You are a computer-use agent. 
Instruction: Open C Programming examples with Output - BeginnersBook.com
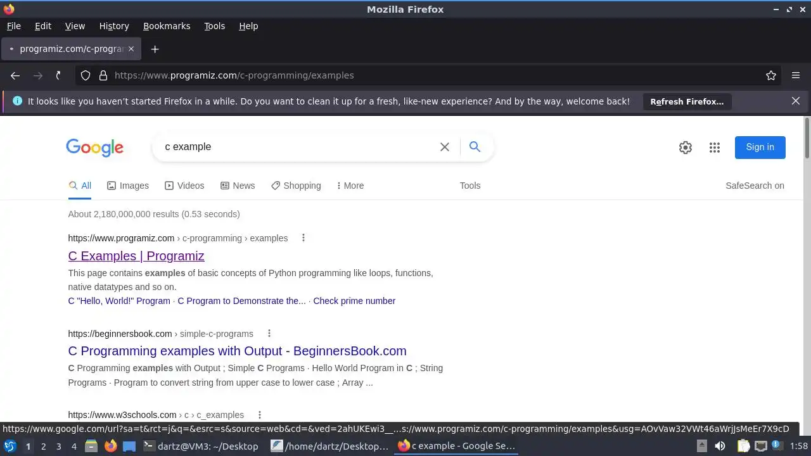pos(237,351)
